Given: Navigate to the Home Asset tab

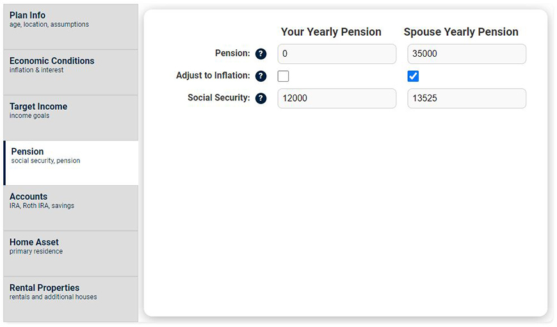Looking at the screenshot, I should coord(70,254).
